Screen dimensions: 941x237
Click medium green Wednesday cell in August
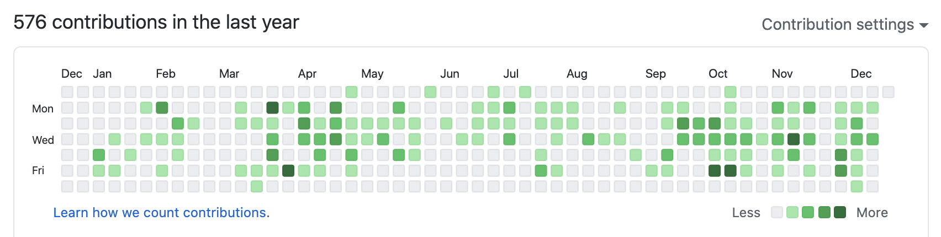588,139
